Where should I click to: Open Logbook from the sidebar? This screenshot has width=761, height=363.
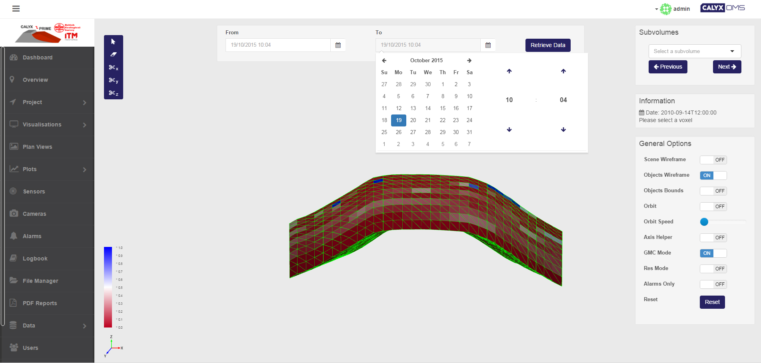tap(35, 258)
